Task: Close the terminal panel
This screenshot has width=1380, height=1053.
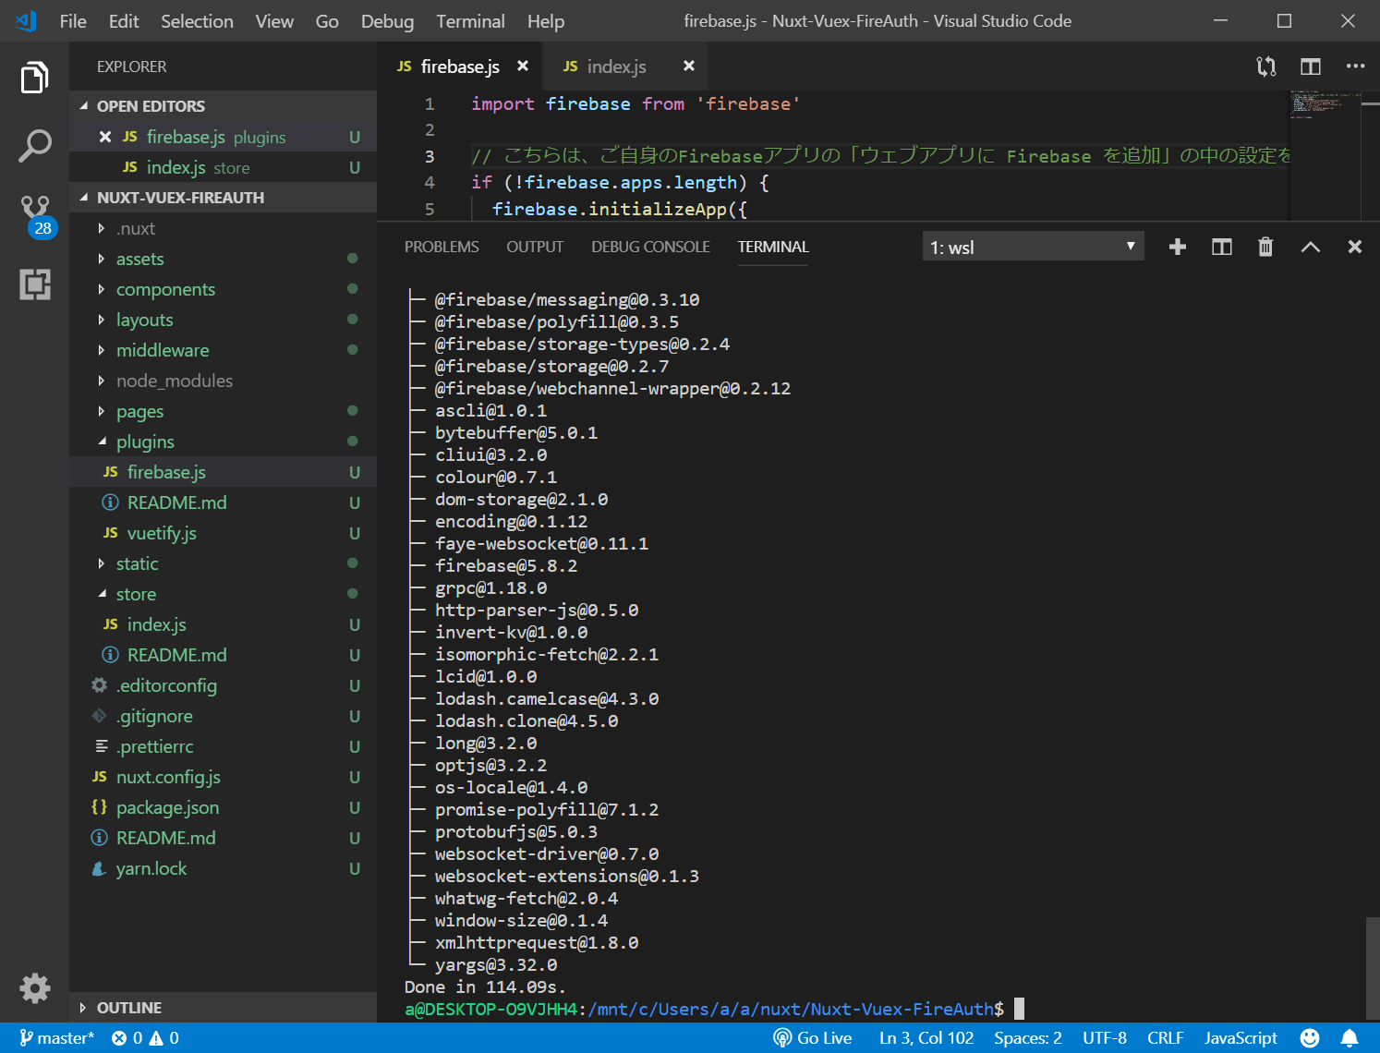Action: point(1354,247)
